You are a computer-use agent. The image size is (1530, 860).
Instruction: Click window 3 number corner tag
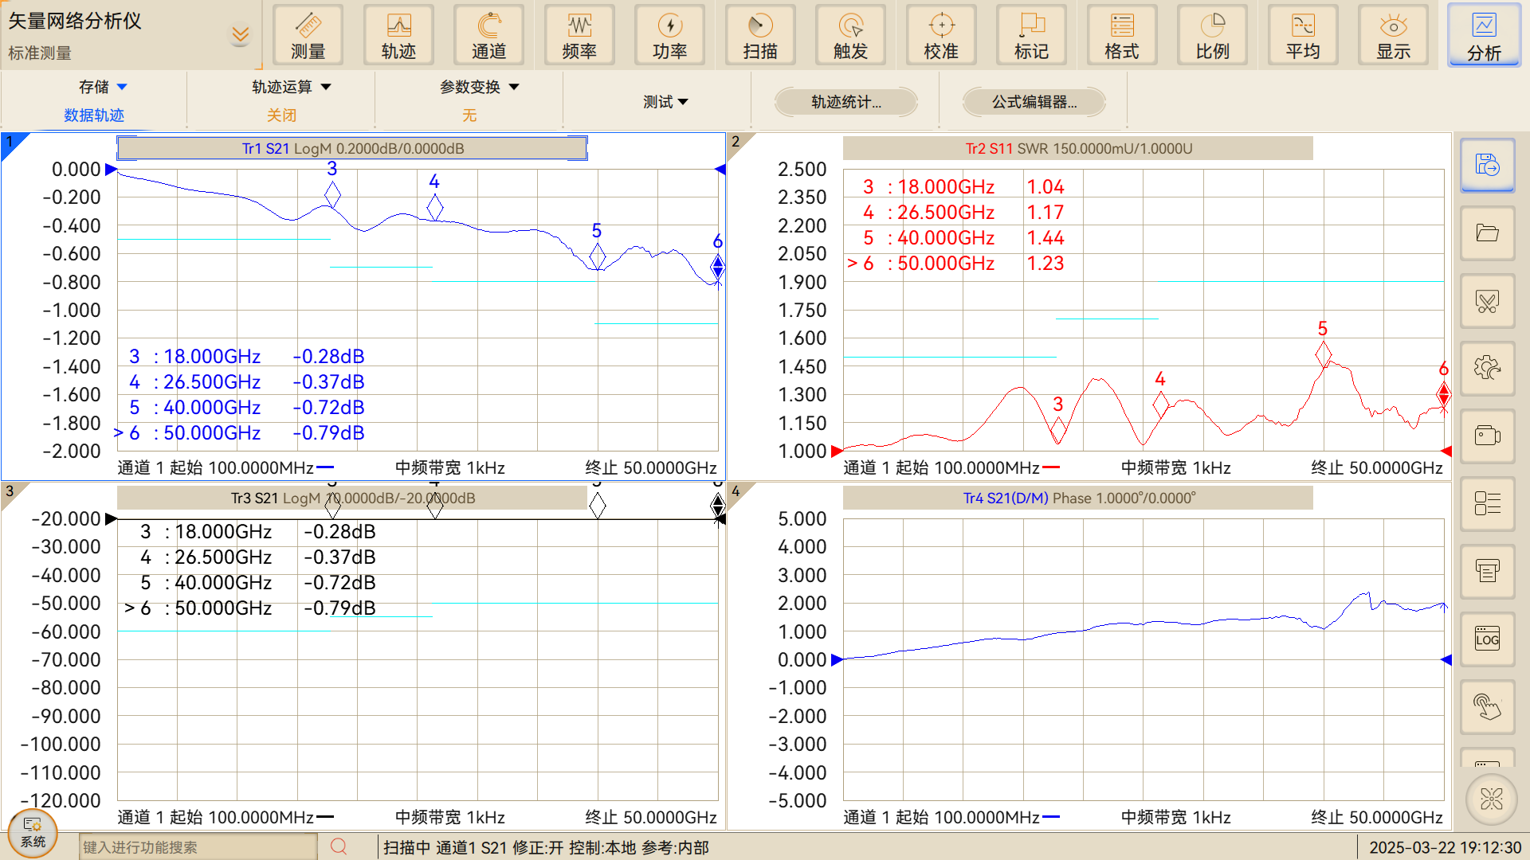10,491
